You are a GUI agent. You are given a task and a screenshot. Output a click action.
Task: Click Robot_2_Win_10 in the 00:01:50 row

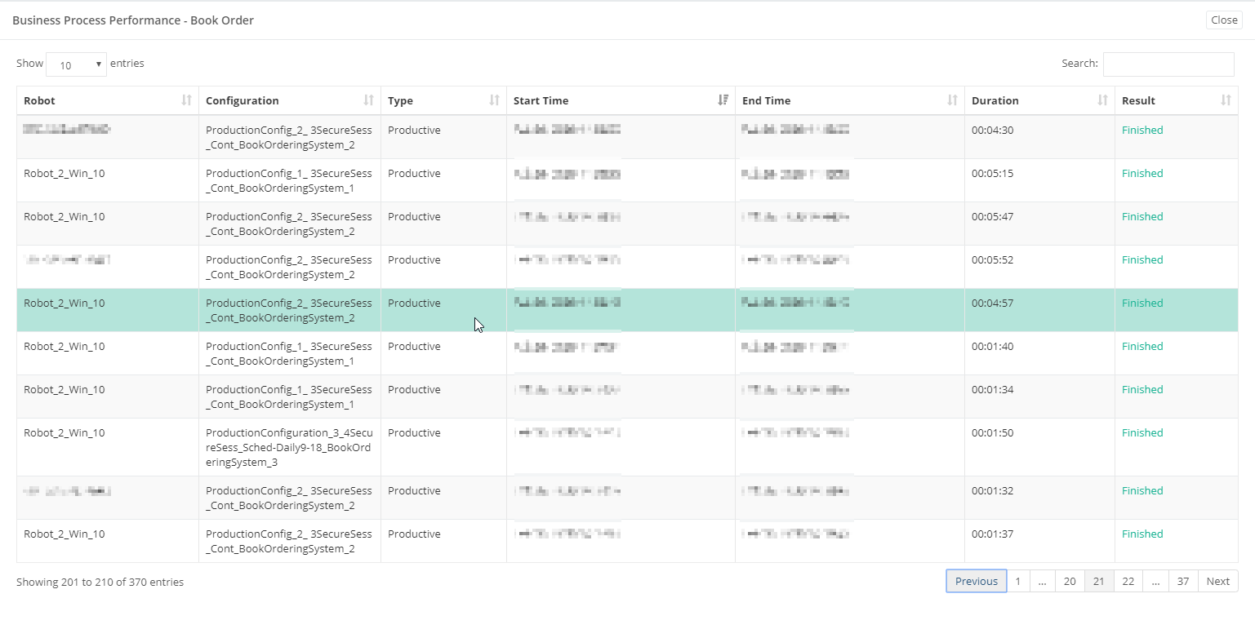[x=64, y=432]
